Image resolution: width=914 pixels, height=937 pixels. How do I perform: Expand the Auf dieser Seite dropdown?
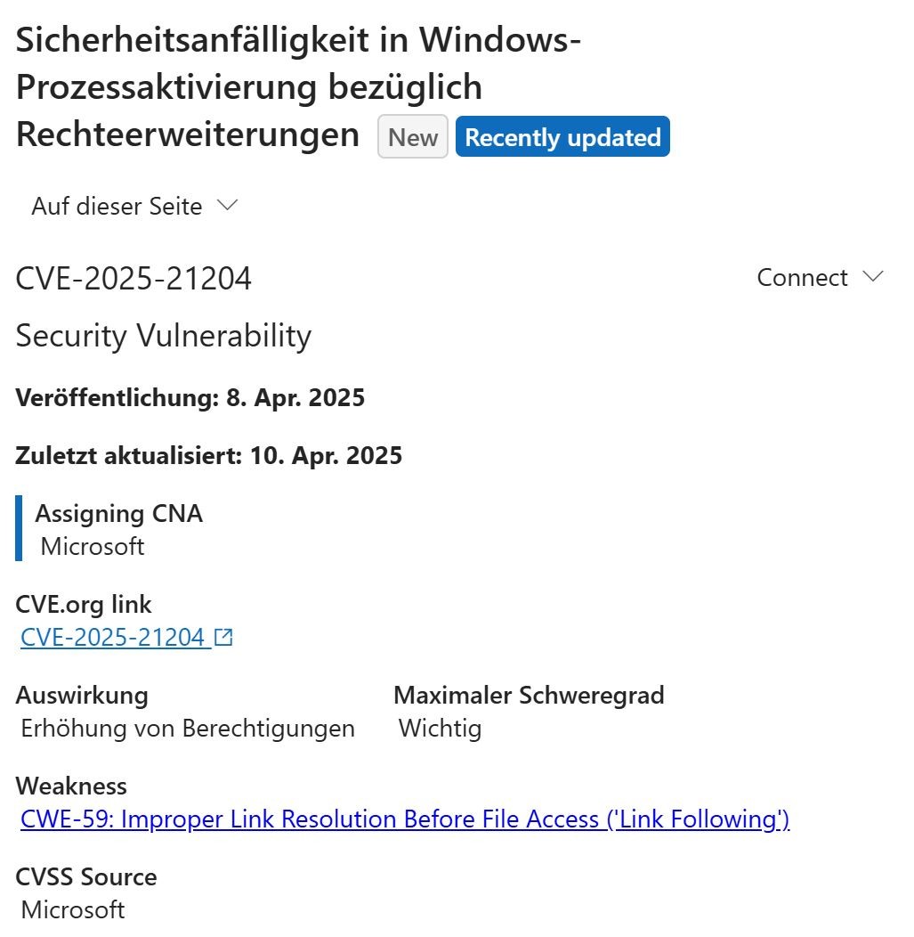(135, 206)
